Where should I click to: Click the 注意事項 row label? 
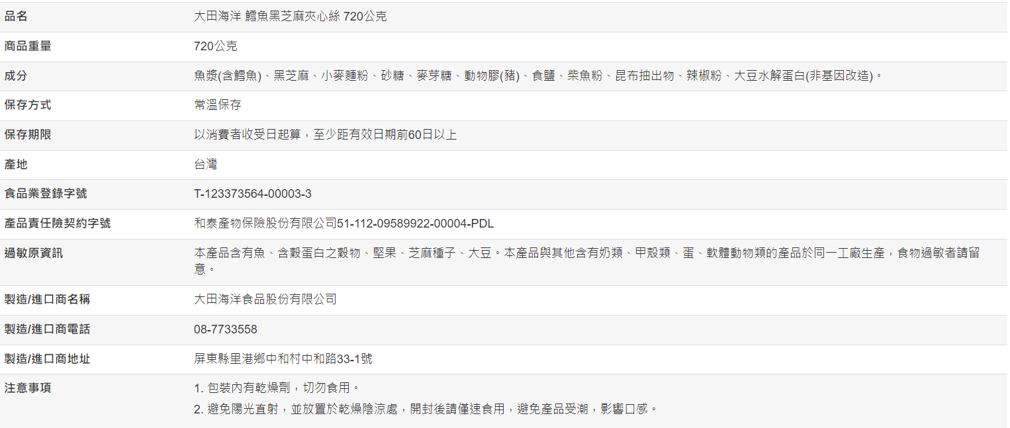click(28, 388)
